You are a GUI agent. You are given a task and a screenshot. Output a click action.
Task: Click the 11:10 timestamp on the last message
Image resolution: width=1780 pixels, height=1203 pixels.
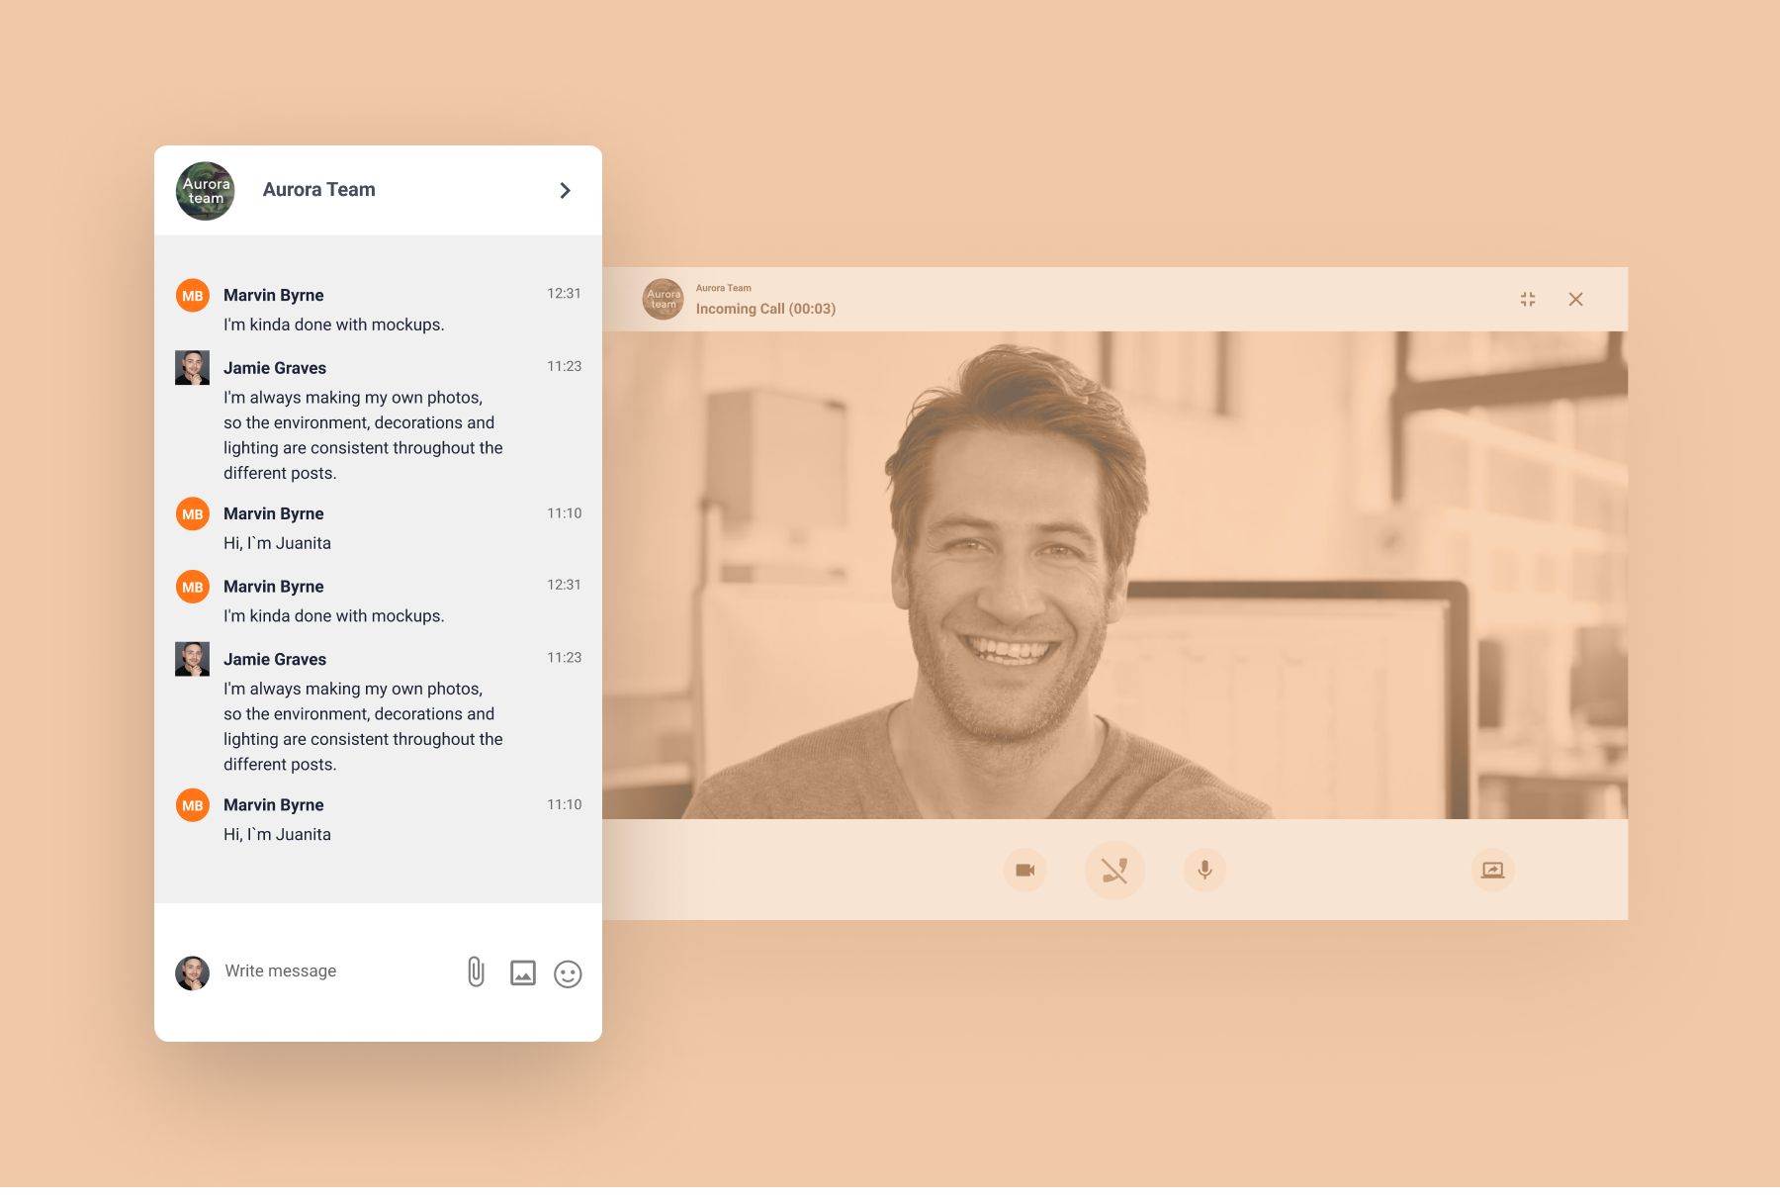coord(565,804)
